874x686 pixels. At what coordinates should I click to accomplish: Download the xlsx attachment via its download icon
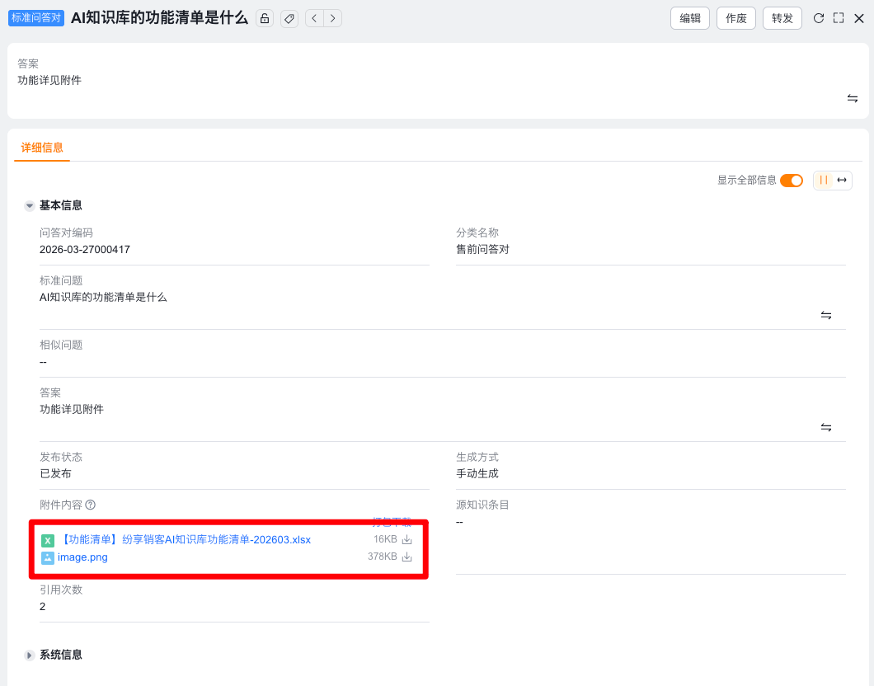(x=406, y=539)
